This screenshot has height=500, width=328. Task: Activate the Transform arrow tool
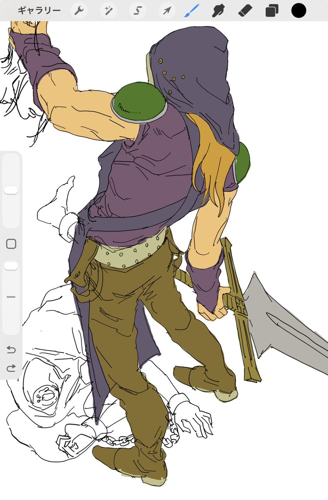click(166, 11)
